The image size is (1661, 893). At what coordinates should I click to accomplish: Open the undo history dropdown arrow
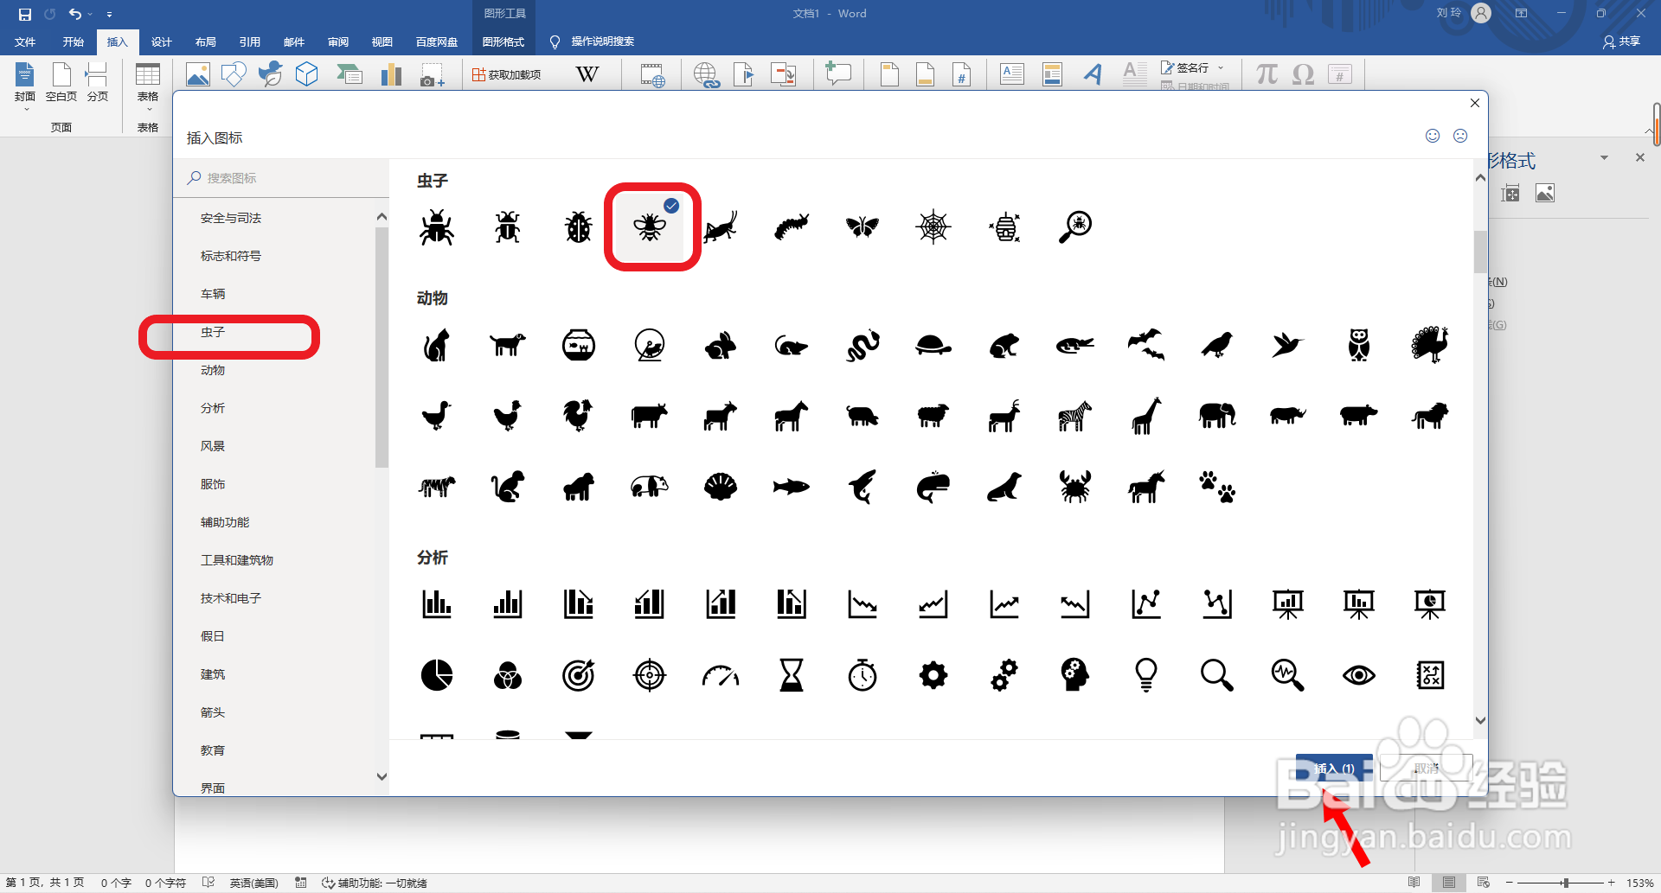(x=90, y=14)
